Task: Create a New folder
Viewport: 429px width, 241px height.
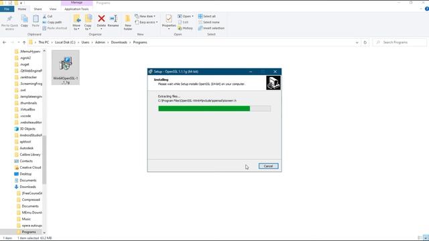Action: (128, 22)
